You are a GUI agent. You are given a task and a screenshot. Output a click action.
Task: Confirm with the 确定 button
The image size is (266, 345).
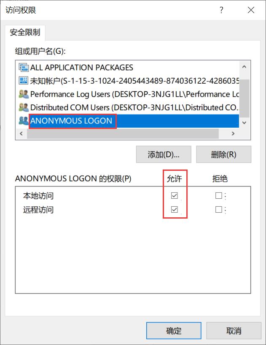click(x=174, y=331)
